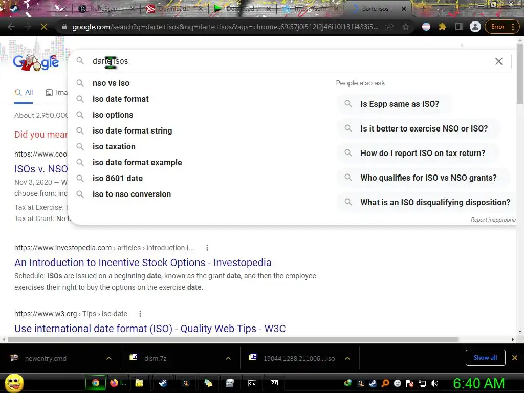Open a new browser tab
Viewport: 524px width, 393px height.
coord(422,9)
